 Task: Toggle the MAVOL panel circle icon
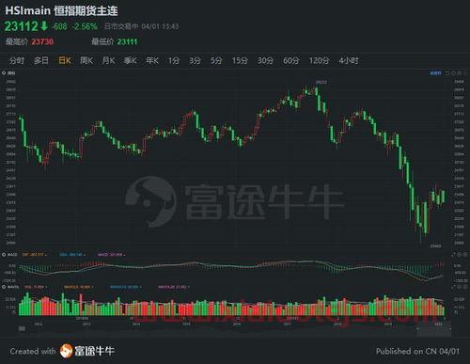tap(4, 287)
